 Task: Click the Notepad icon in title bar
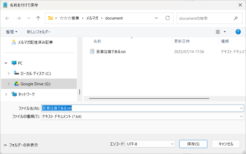5,5
